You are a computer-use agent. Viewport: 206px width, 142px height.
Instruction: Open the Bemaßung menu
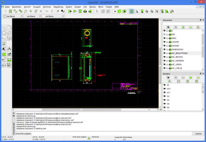click(x=59, y=6)
